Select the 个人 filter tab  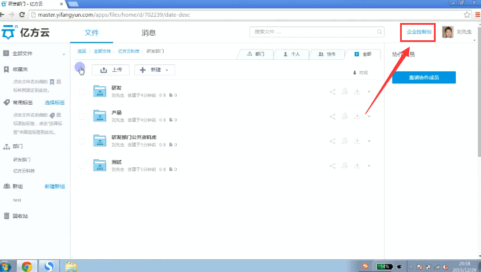[292, 54]
